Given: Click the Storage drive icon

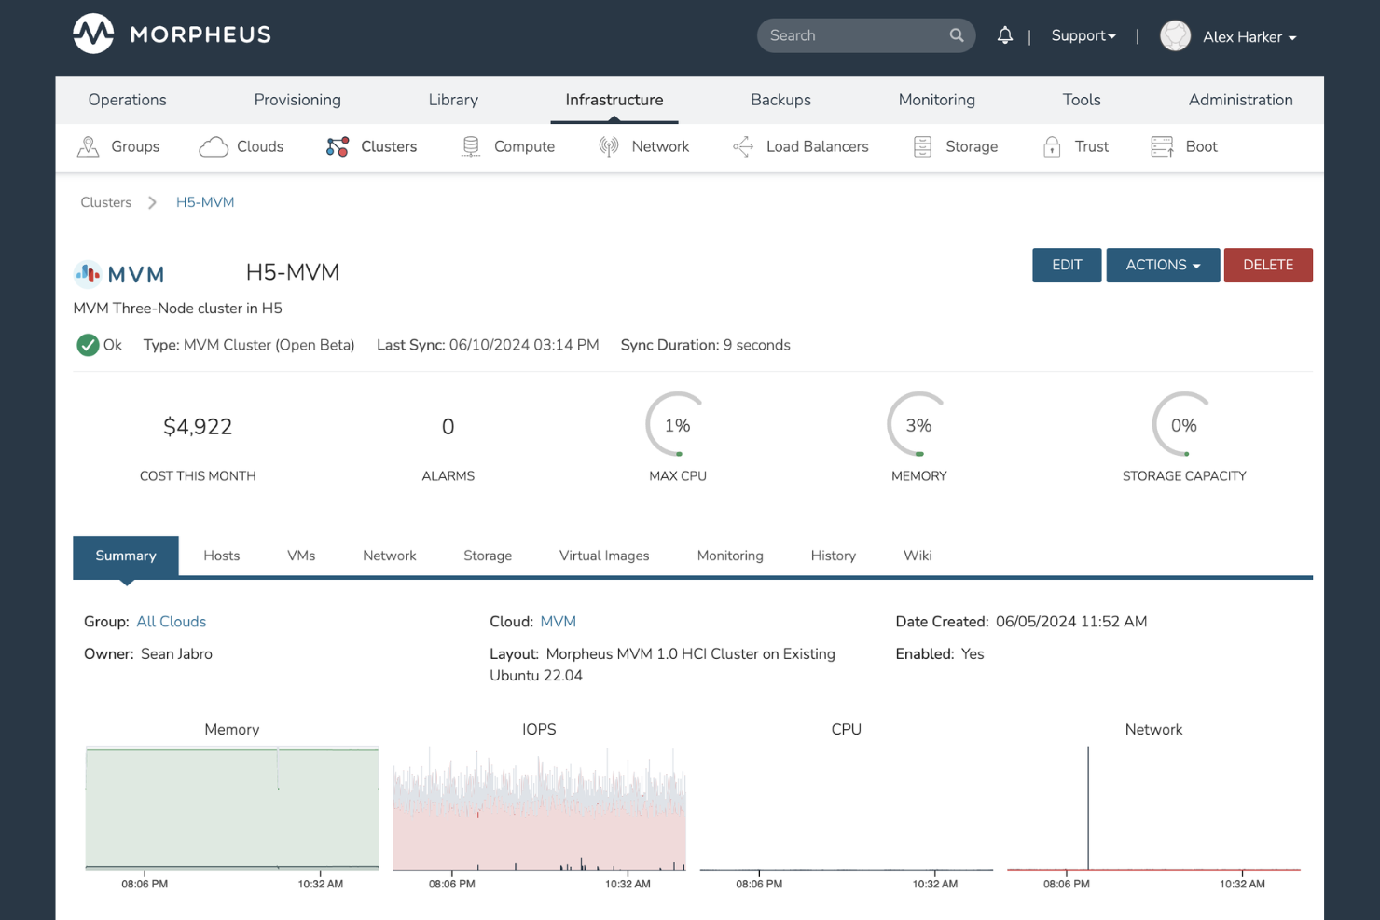Looking at the screenshot, I should tap(922, 146).
